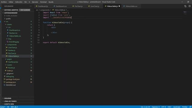The height and width of the screenshot is (108, 192).
Task: Open the Editar menu
Action: (x=11, y=2)
